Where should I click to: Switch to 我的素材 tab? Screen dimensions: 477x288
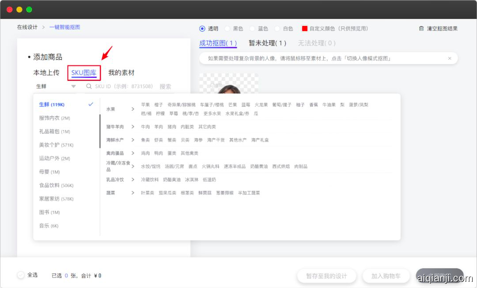[x=121, y=73]
